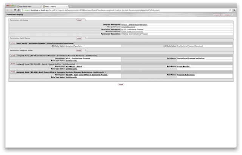Click the expand all button
Image resolution: width=242 pixels, height=155 pixels.
[x=218, y=15]
